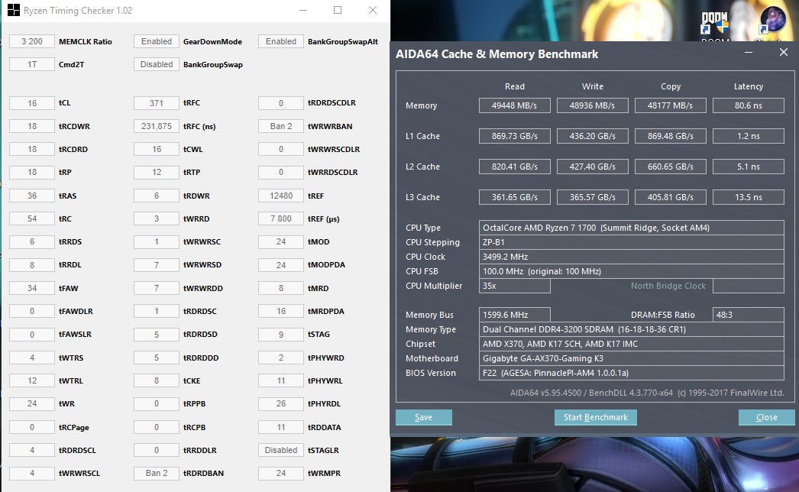Maximize the Ryzen Timing Checker window
Image resolution: width=799 pixels, height=492 pixels.
point(338,10)
